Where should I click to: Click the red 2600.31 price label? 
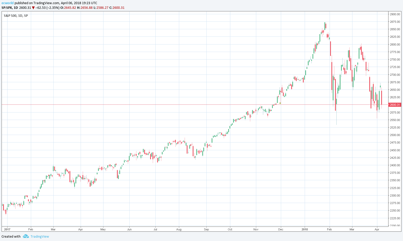click(395, 105)
